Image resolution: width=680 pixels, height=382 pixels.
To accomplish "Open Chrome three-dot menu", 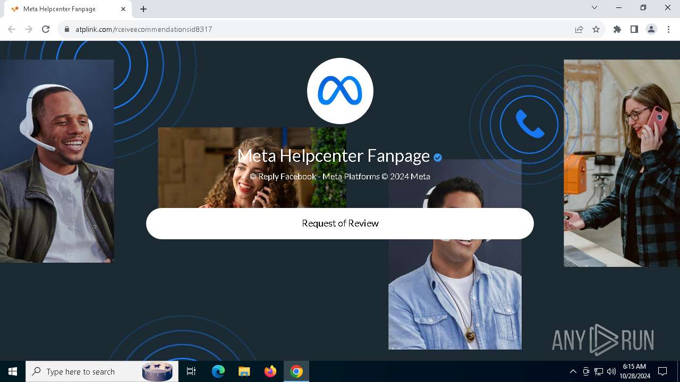I will tap(668, 29).
